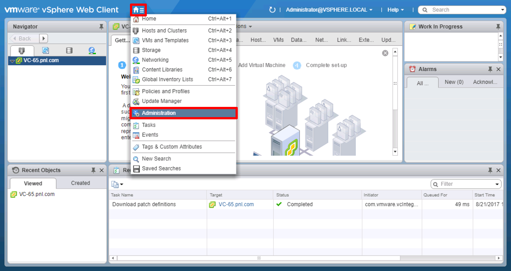Open the Administrator@VSPHERE.LOCAL user dropdown
This screenshot has height=271, width=511.
click(329, 10)
